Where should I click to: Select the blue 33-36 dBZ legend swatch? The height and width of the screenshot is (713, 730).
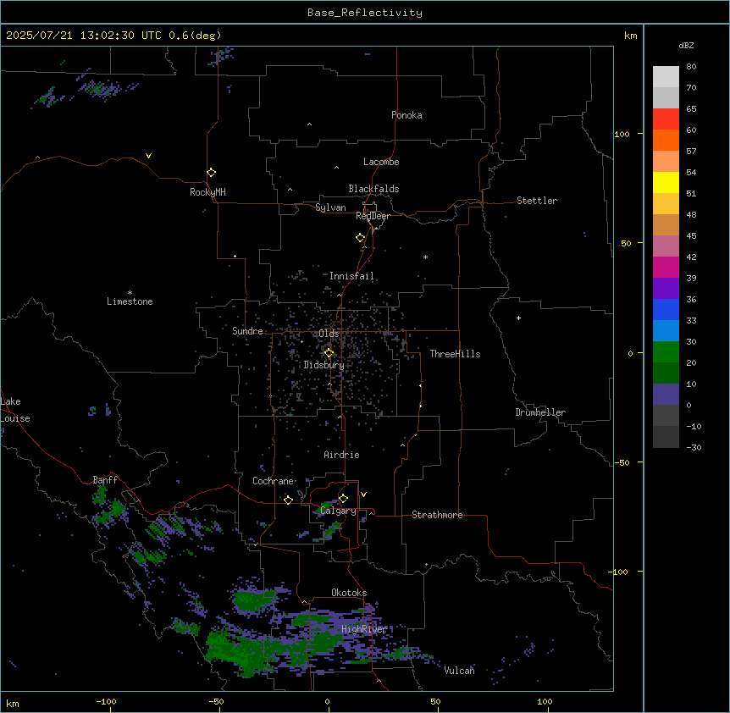pyautogui.click(x=666, y=309)
